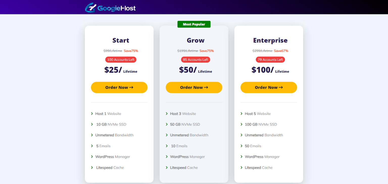Viewport: 388px width, 184px height.
Task: Expand the WordPress Manager item in Enterprise plan
Action: [x=262, y=156]
